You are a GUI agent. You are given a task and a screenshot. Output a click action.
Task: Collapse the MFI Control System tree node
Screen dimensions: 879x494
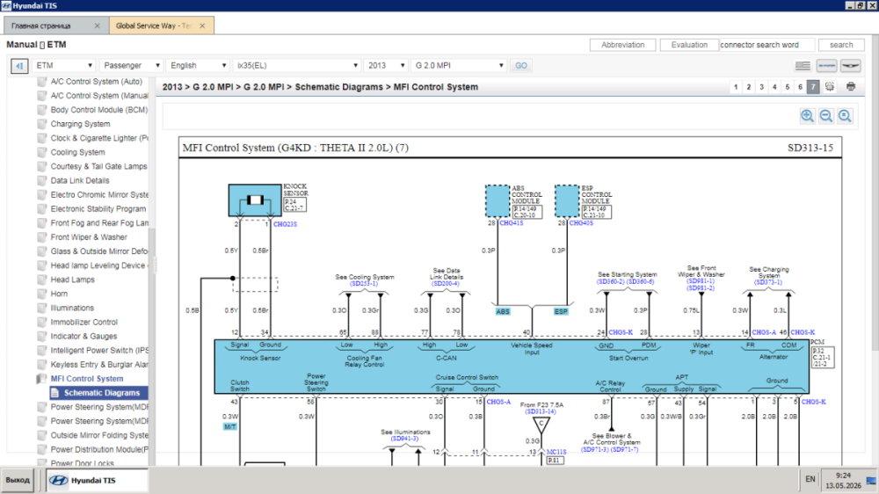(87, 379)
